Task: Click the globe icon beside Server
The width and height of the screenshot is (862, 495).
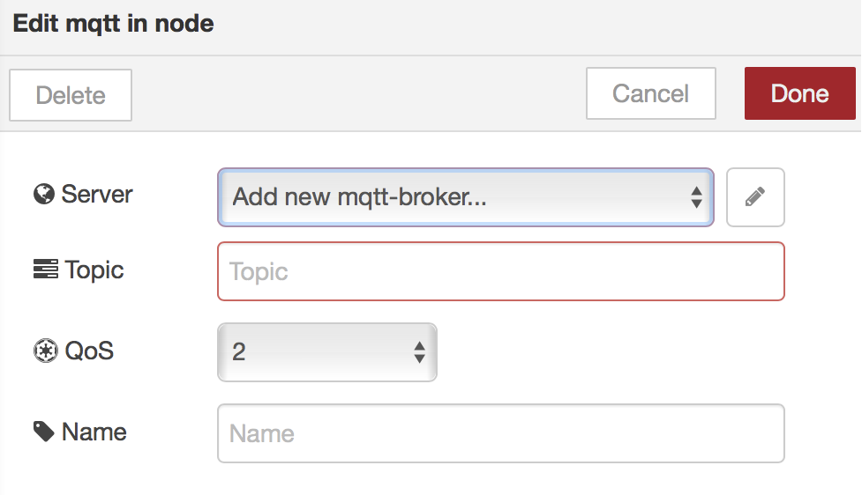Action: click(44, 194)
